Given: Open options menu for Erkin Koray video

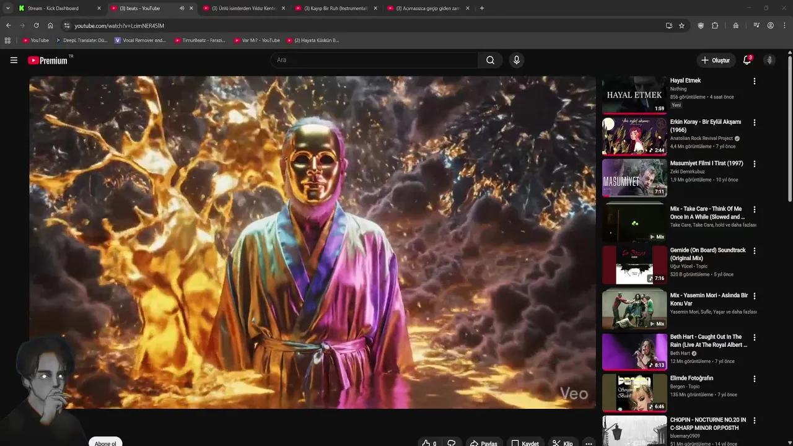Looking at the screenshot, I should pos(754,123).
